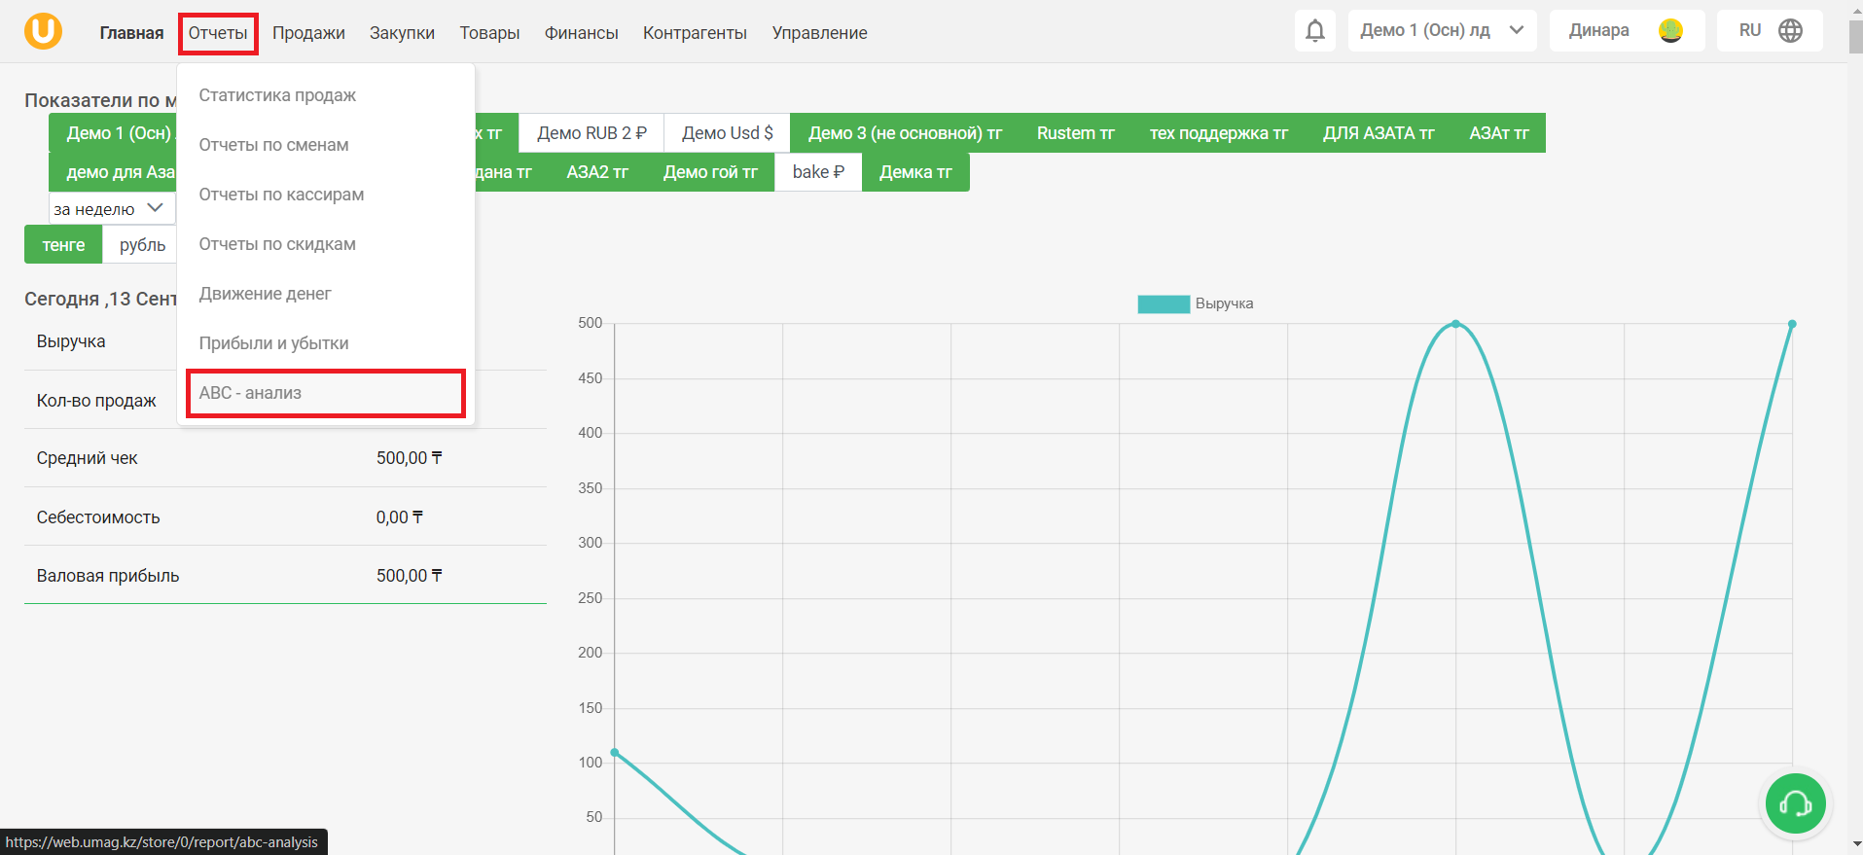Image resolution: width=1863 pixels, height=855 pixels.
Task: Open the green support chat headset button
Action: pos(1795,802)
